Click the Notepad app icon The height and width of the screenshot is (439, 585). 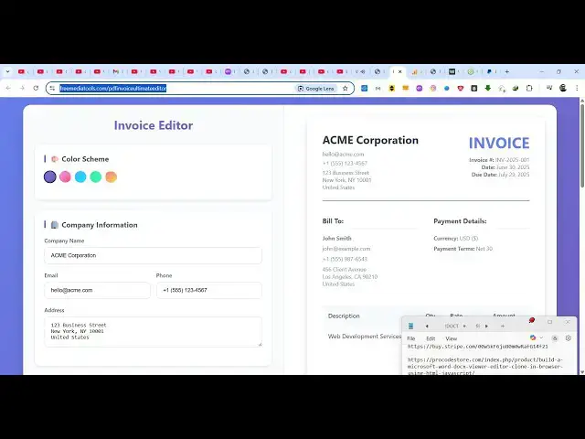410,326
